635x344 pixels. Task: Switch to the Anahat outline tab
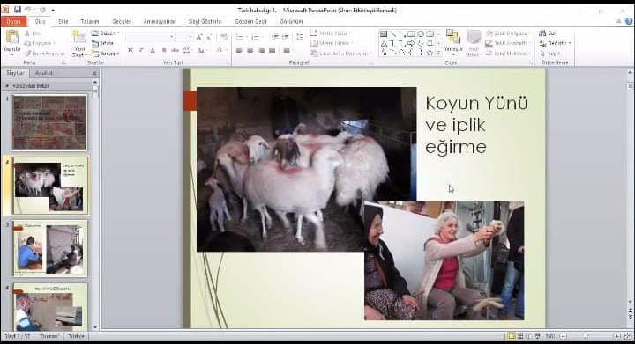pyautogui.click(x=44, y=73)
